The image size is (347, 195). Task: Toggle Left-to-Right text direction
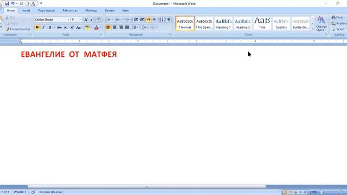click(x=148, y=19)
